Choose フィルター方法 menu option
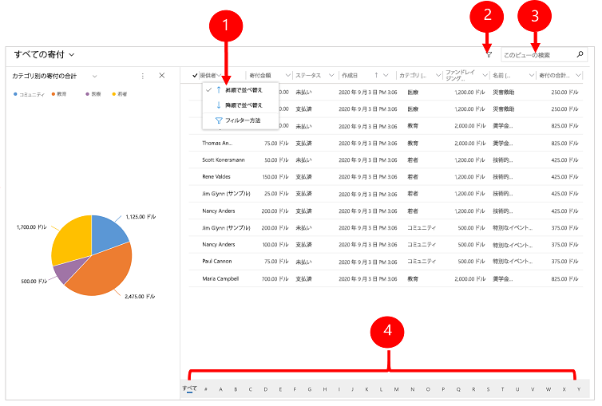 pyautogui.click(x=240, y=120)
